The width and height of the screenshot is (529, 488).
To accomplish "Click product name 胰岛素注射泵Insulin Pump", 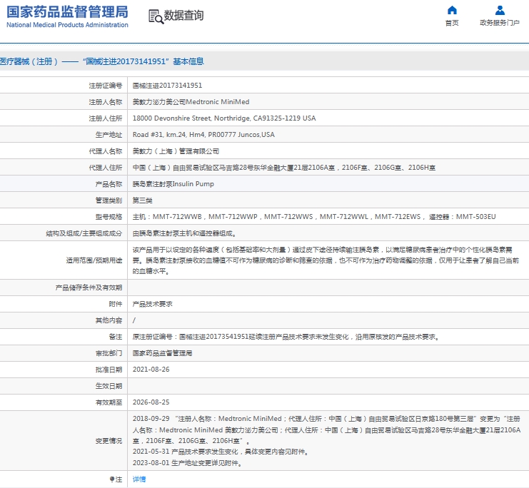I will pos(173,184).
